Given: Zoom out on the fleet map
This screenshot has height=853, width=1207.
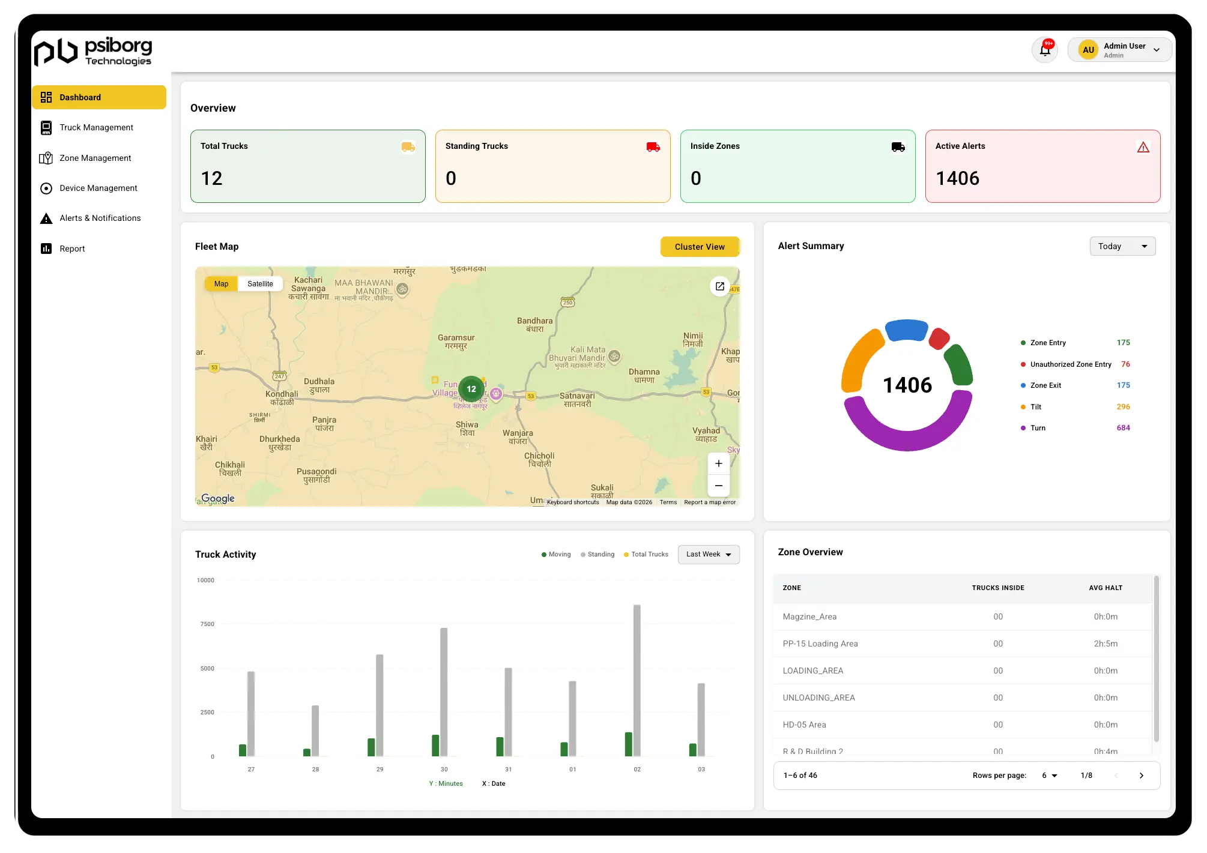Looking at the screenshot, I should pos(719,486).
